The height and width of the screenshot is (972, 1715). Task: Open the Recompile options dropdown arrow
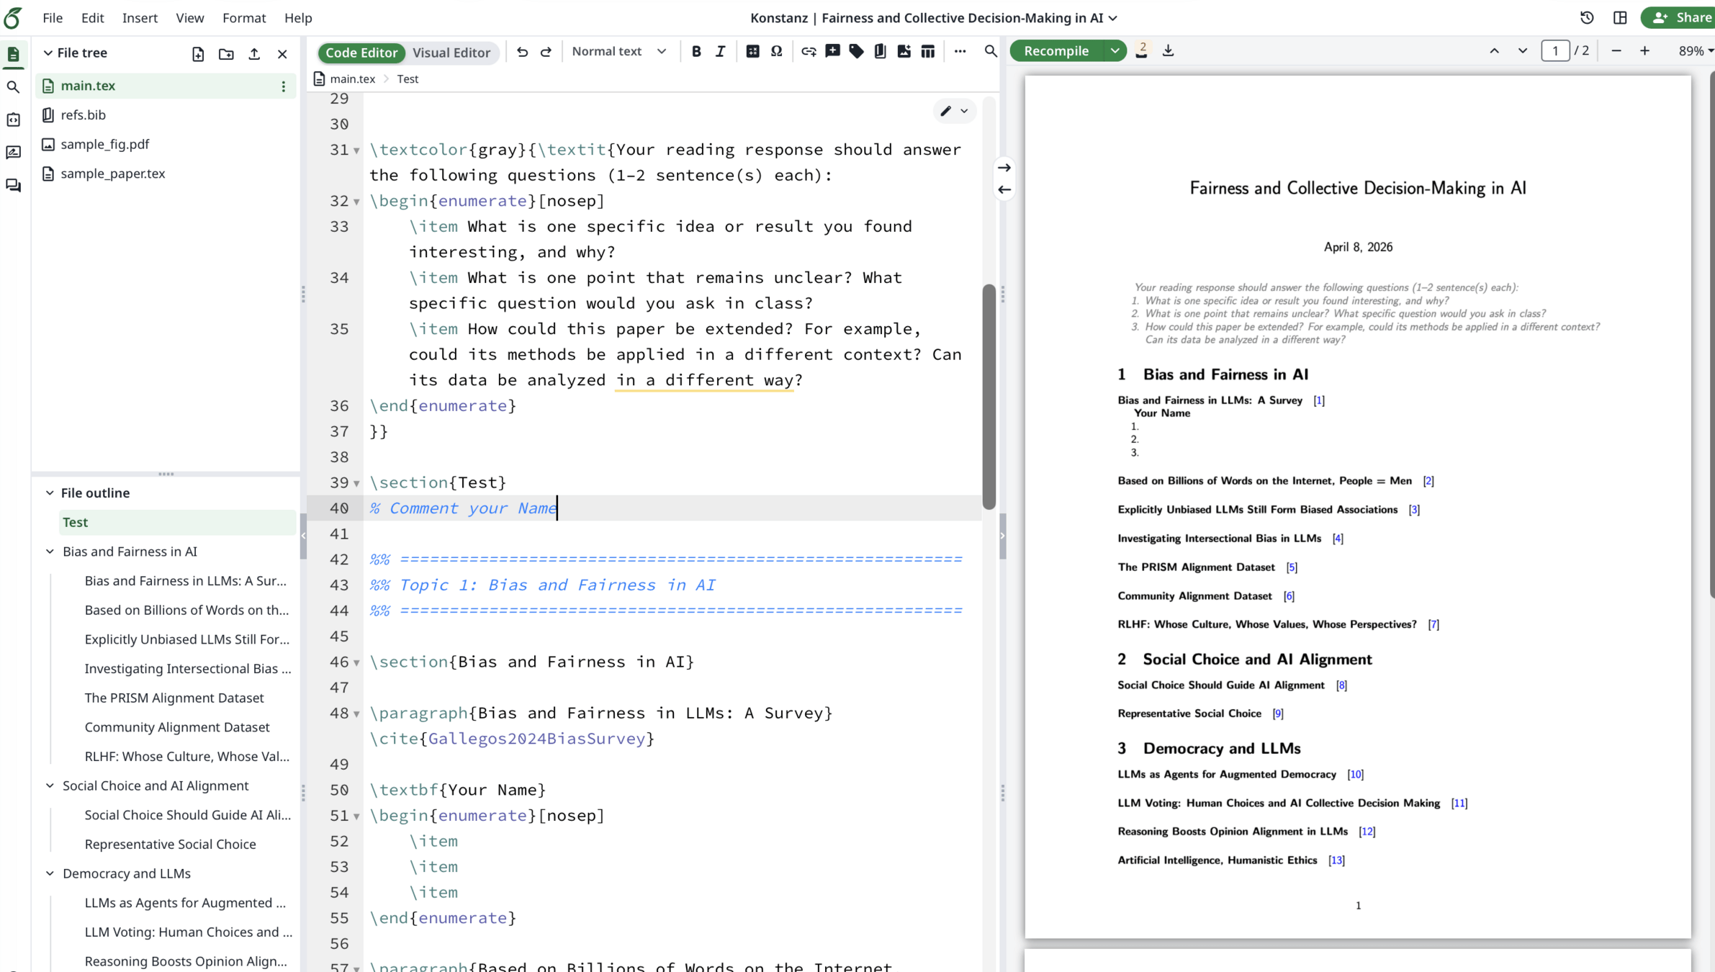tap(1115, 51)
